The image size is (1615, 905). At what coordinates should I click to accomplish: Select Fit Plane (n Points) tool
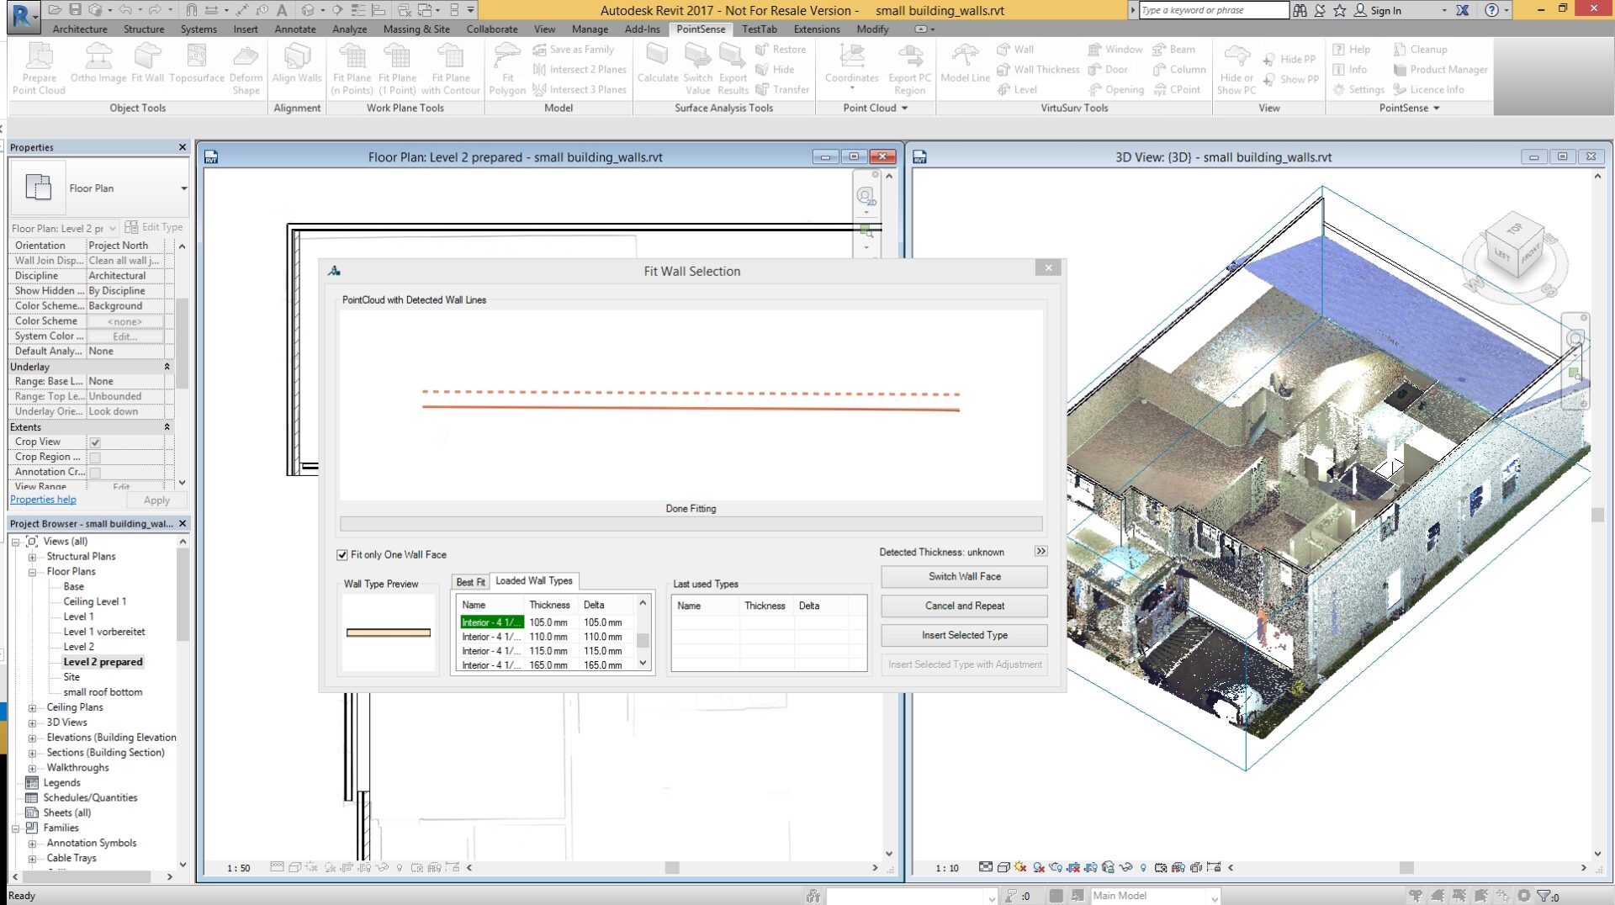pyautogui.click(x=352, y=69)
